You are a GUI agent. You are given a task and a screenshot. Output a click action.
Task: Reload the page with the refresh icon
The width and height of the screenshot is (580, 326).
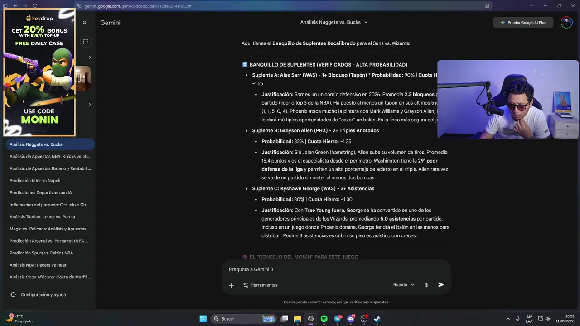[x=35, y=6]
